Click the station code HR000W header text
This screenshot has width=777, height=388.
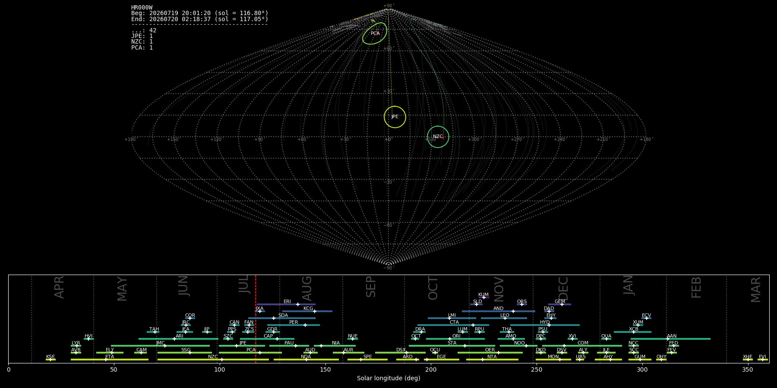tap(142, 8)
